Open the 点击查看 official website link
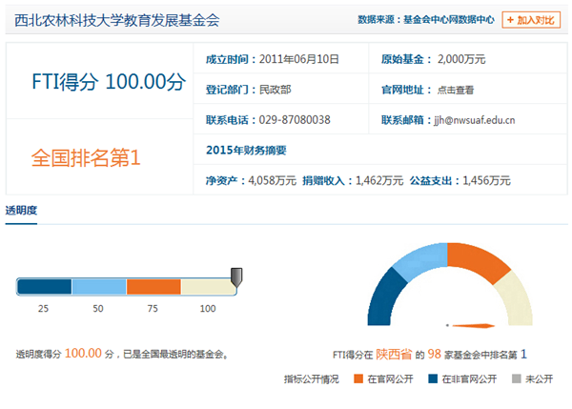 tap(455, 90)
